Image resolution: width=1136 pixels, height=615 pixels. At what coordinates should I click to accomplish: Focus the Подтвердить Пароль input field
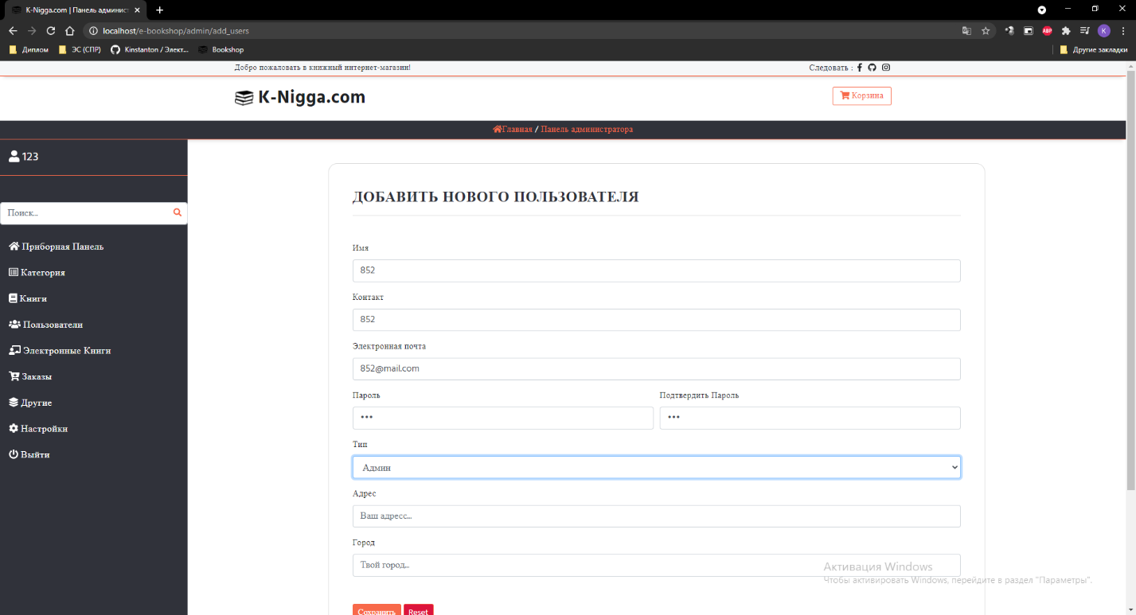click(x=810, y=418)
